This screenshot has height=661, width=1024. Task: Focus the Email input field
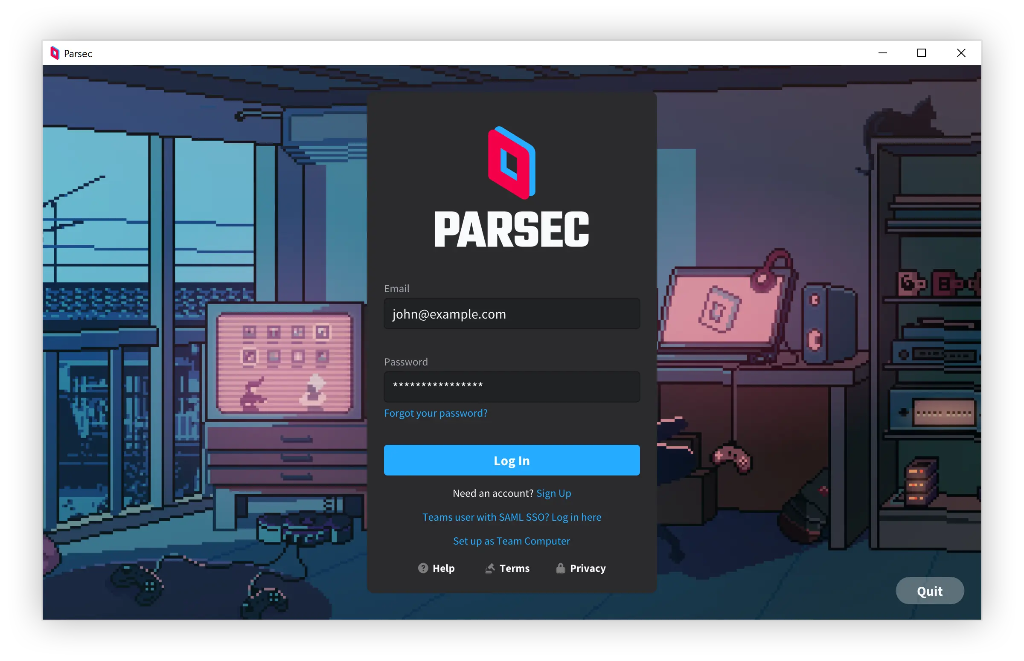coord(511,314)
